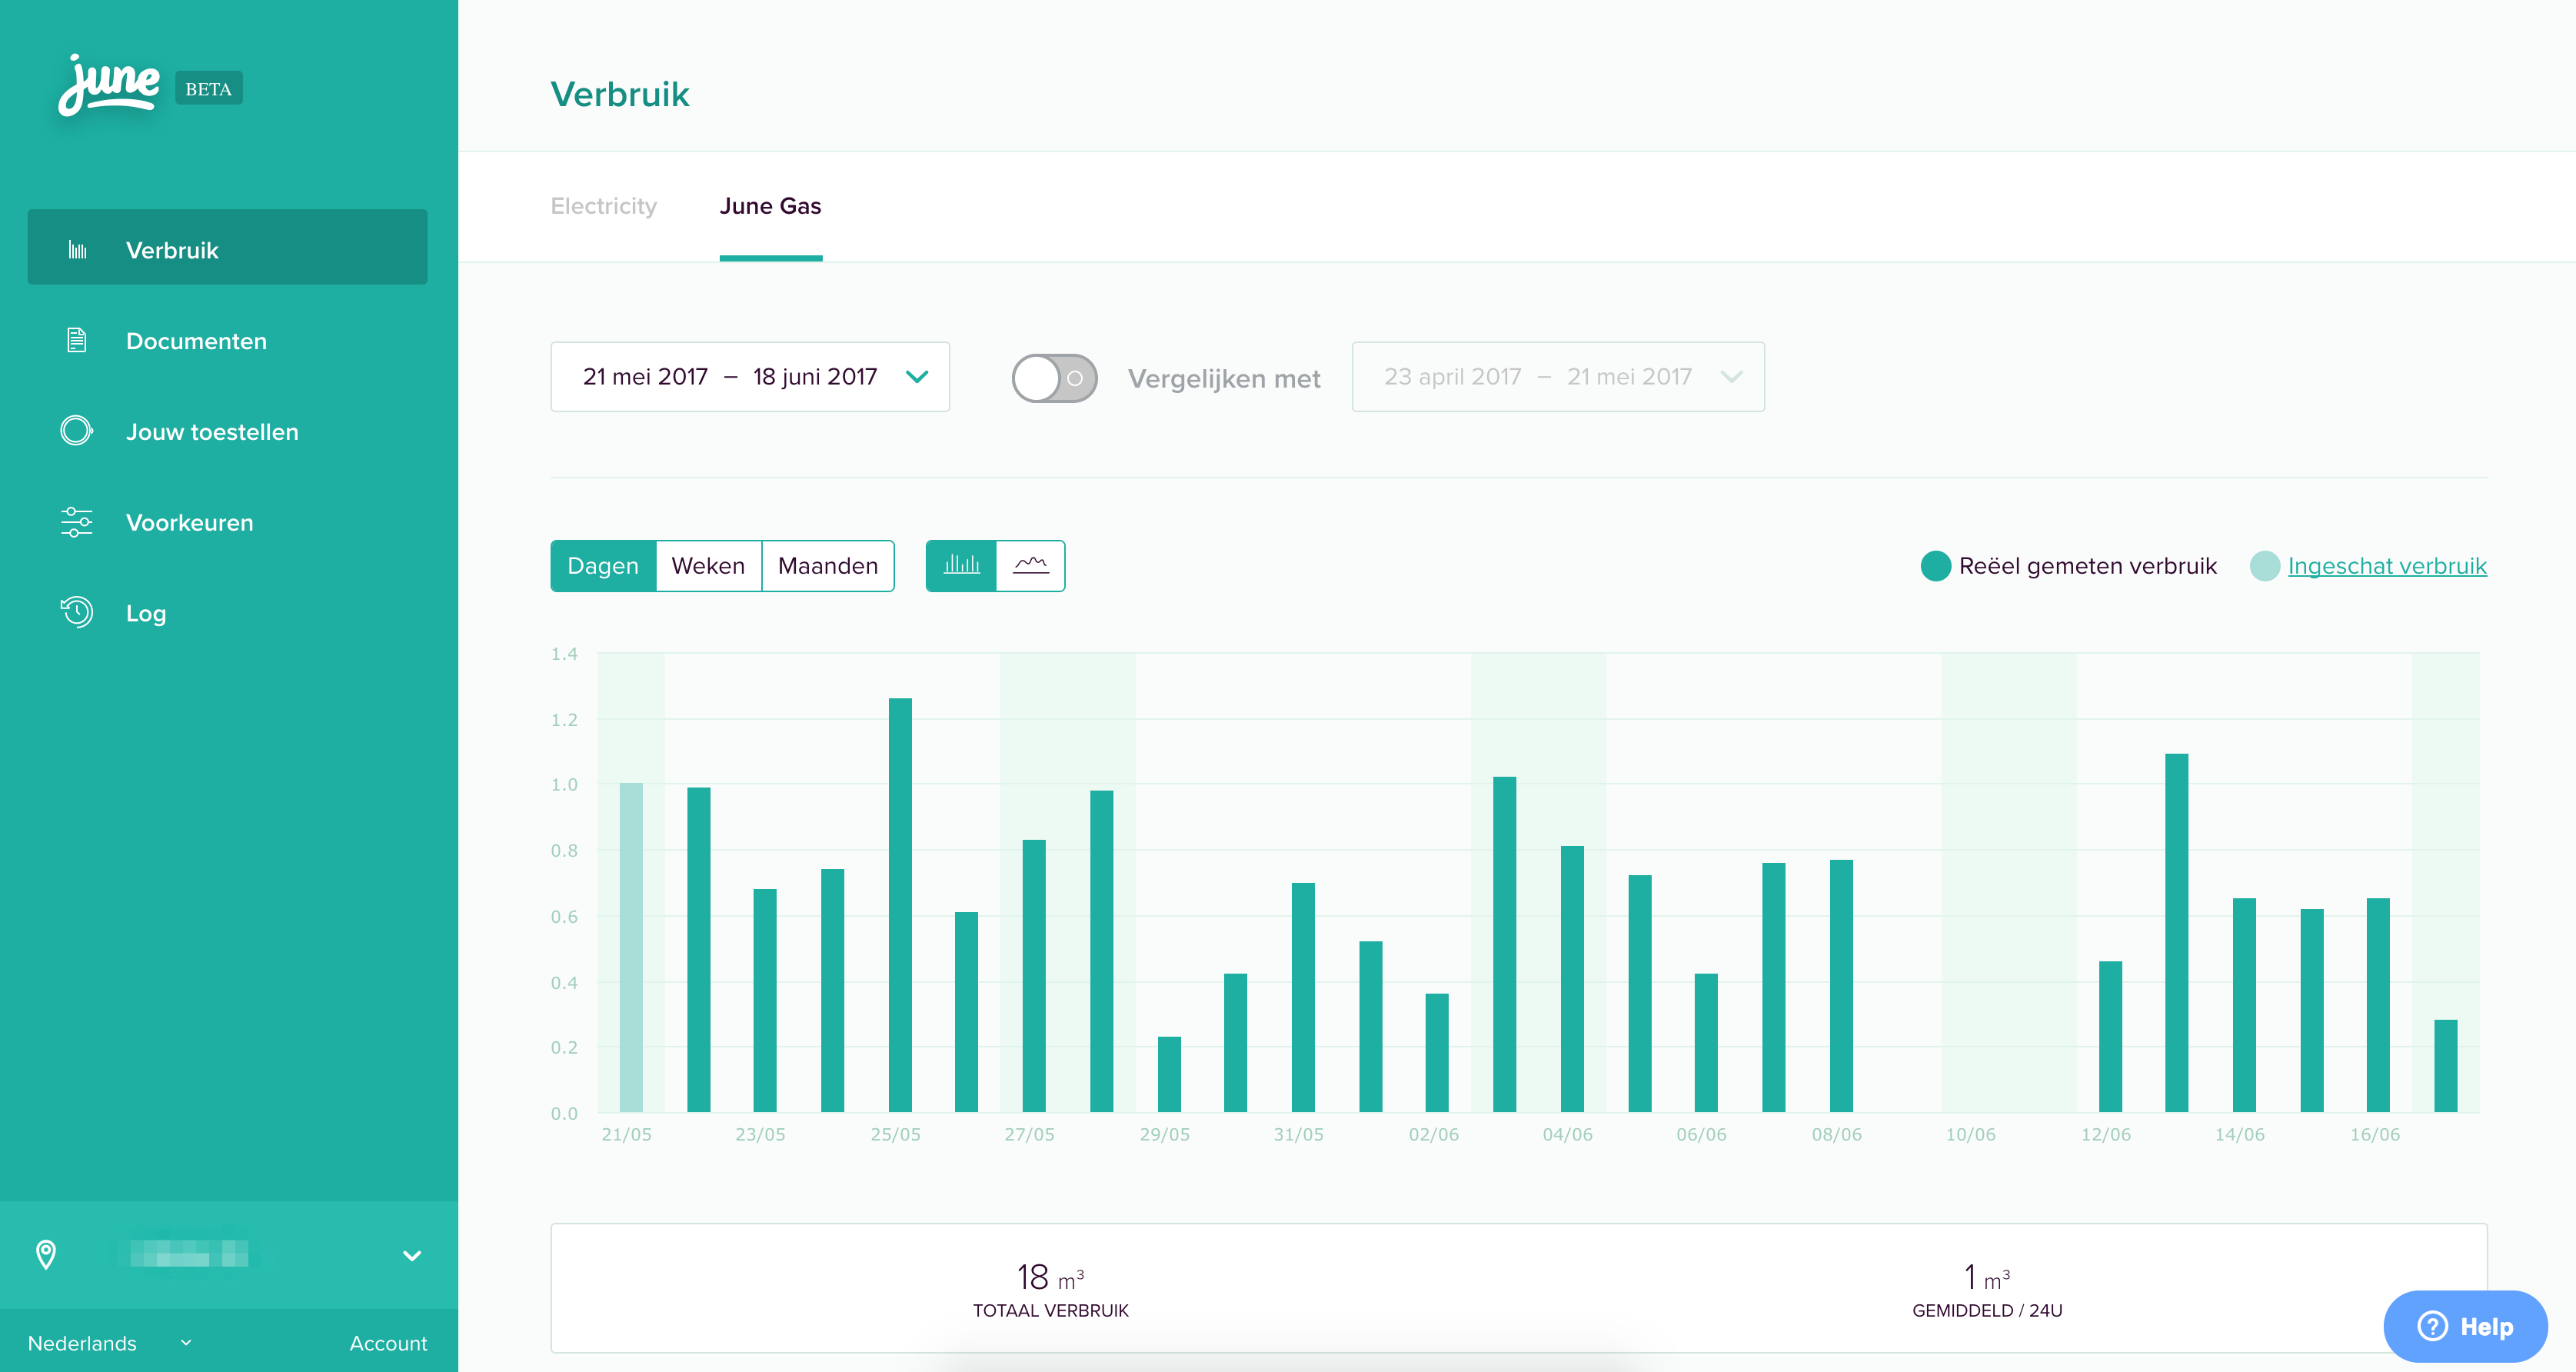Screen dimensions: 2576x1372
Task: Click the Log history clock icon
Action: (x=77, y=612)
